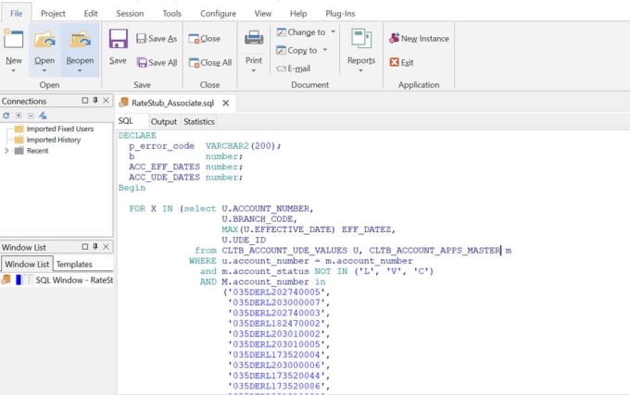Click the Reports icon

pyautogui.click(x=361, y=39)
